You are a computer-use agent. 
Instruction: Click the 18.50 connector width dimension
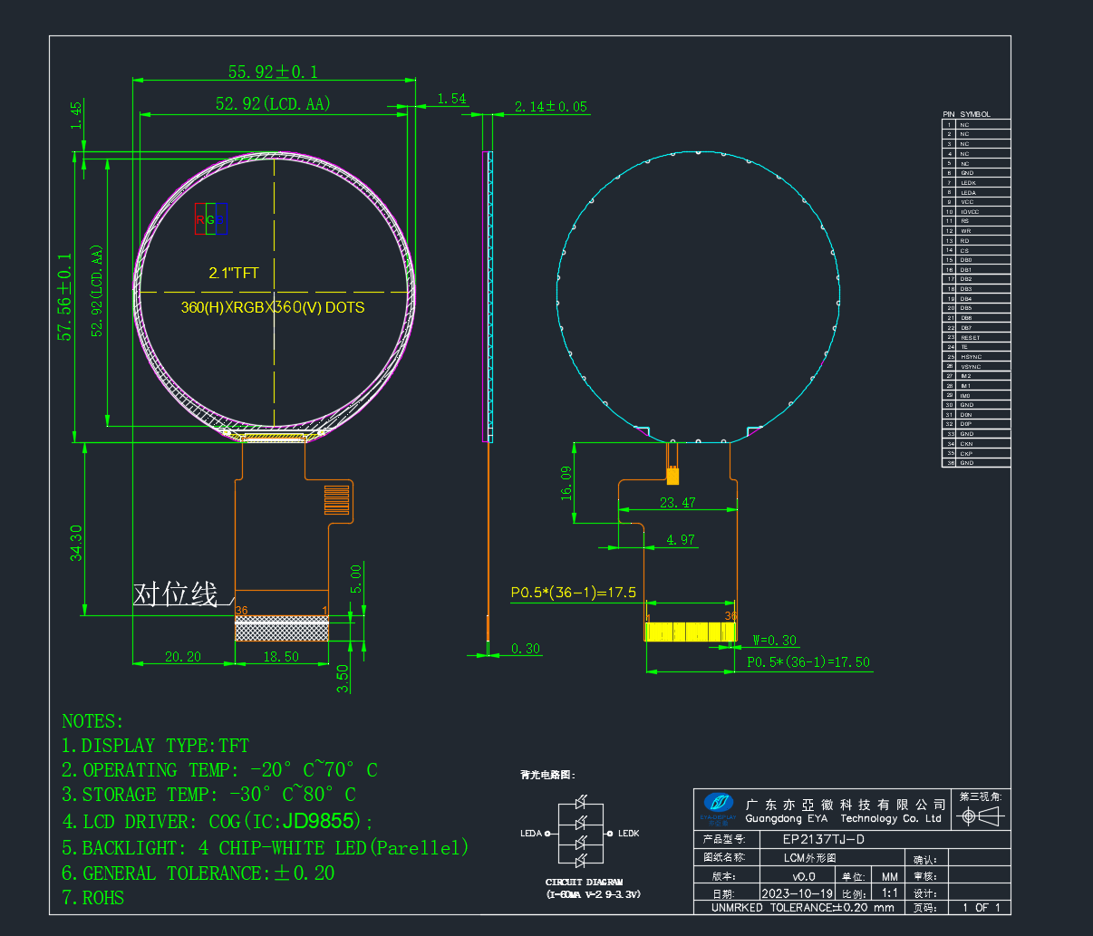click(x=281, y=656)
